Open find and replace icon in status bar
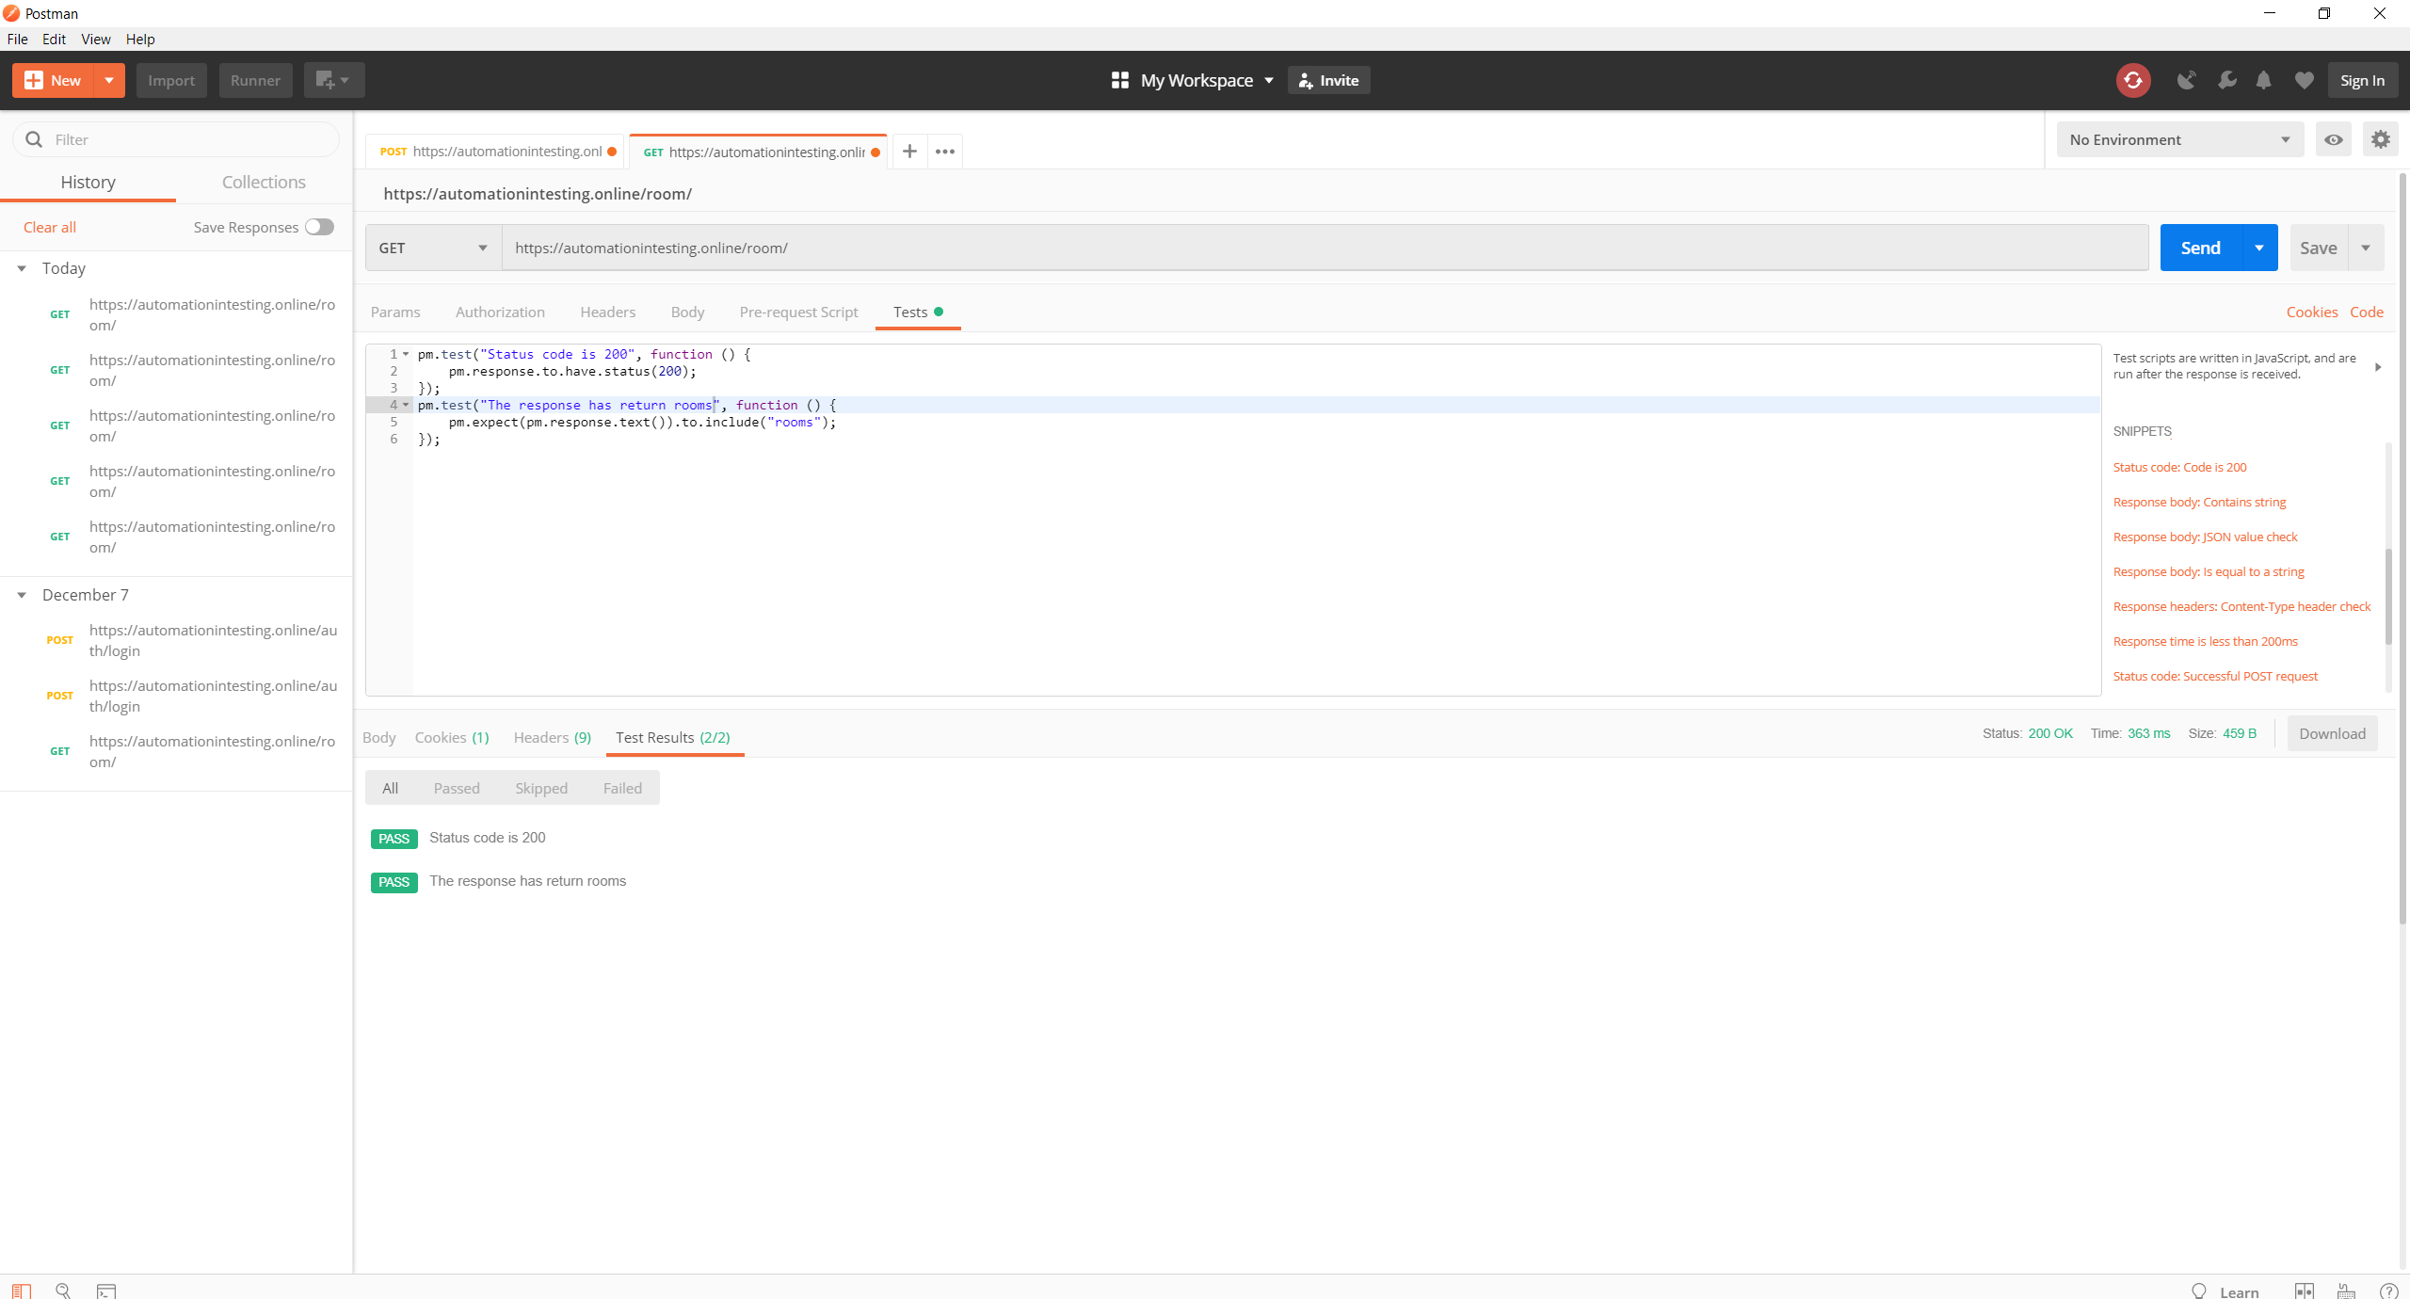2410x1299 pixels. pos(63,1291)
